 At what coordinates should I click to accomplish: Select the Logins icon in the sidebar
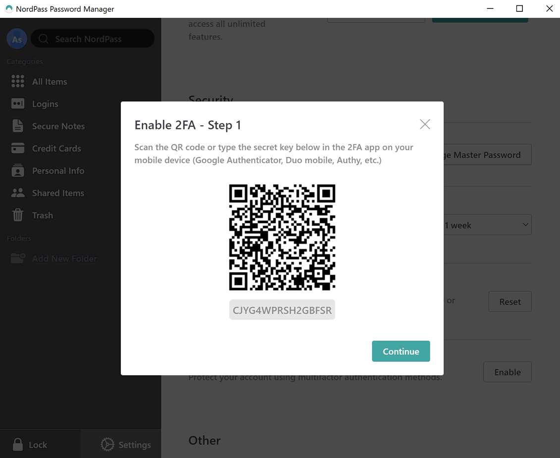(18, 104)
